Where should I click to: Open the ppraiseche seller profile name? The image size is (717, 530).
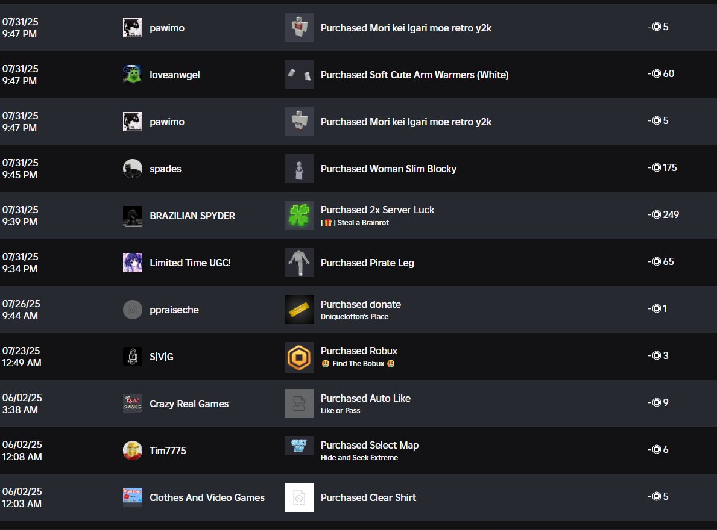(x=174, y=310)
